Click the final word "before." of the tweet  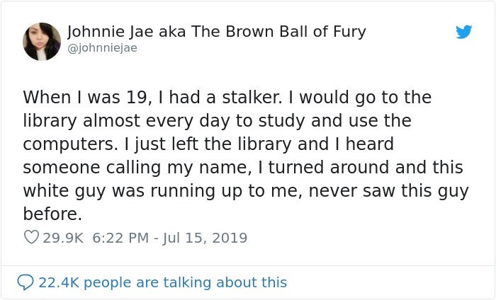click(52, 214)
